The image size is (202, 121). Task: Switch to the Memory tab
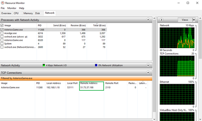coord(28,13)
